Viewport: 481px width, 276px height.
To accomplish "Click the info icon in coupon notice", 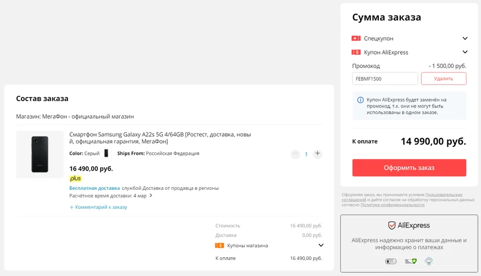I will [x=361, y=100].
